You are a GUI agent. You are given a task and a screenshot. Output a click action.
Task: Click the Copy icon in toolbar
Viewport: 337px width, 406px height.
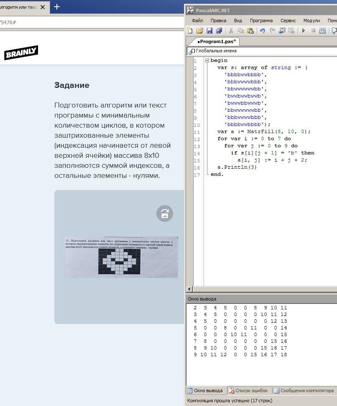(x=240, y=31)
